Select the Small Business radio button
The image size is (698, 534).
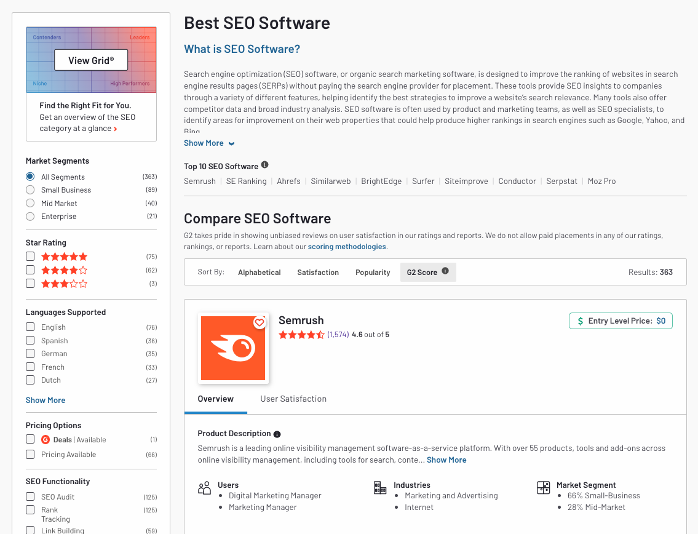(30, 190)
